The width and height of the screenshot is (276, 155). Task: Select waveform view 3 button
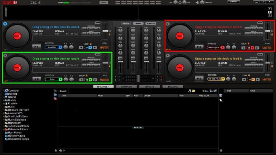pos(269,15)
